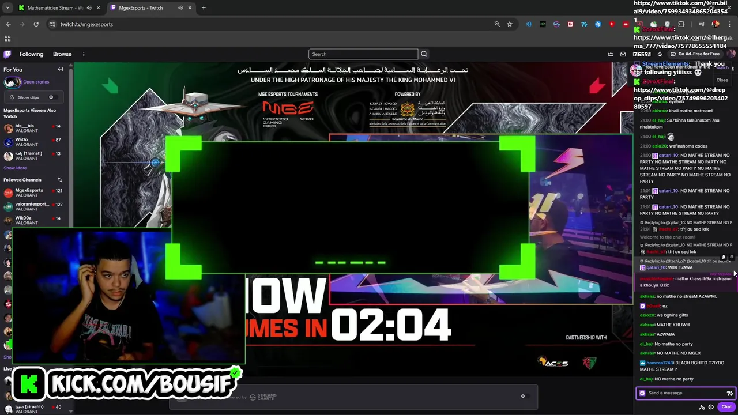738x415 pixels.
Task: Click the chat identity badge in message box
Action: click(642, 393)
